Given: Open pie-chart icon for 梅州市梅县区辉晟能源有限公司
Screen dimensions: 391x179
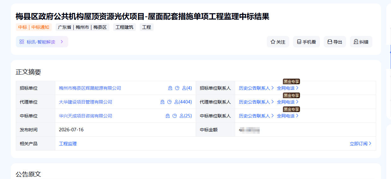Looking at the screenshot, I should [x=177, y=88].
